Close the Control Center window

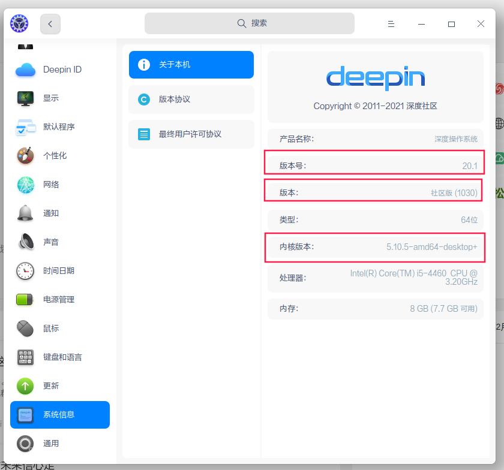(481, 24)
